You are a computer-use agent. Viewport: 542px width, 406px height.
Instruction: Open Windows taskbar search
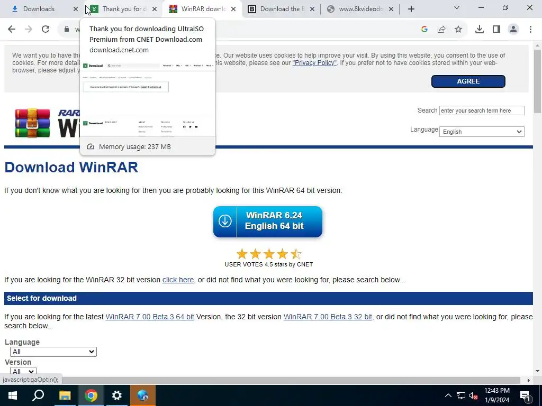pos(38,395)
